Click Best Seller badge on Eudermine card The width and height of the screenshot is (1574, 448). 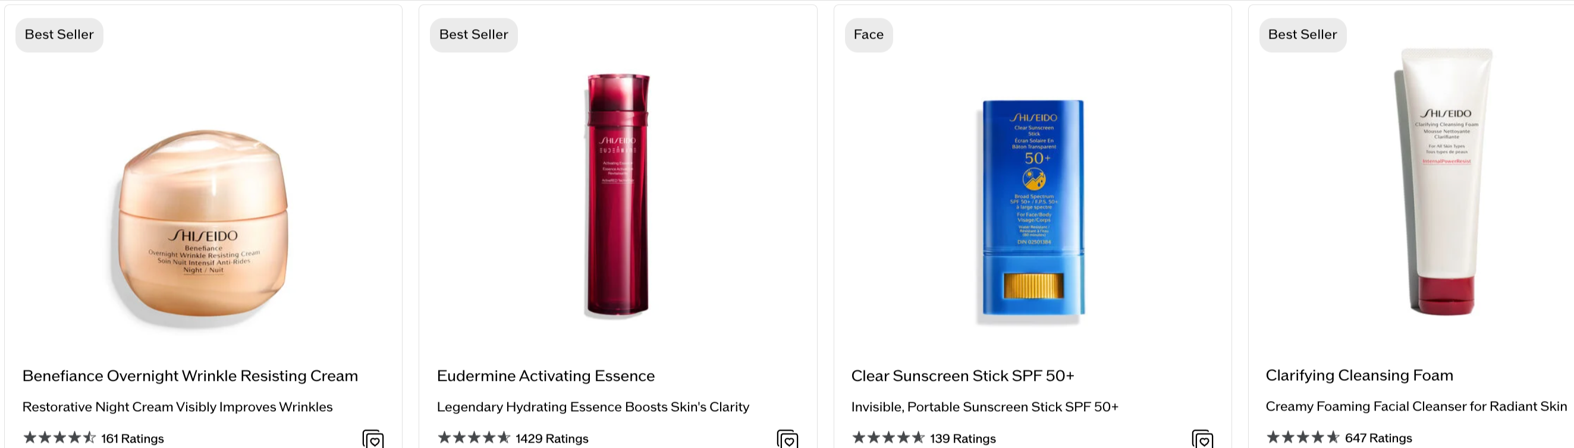tap(473, 35)
